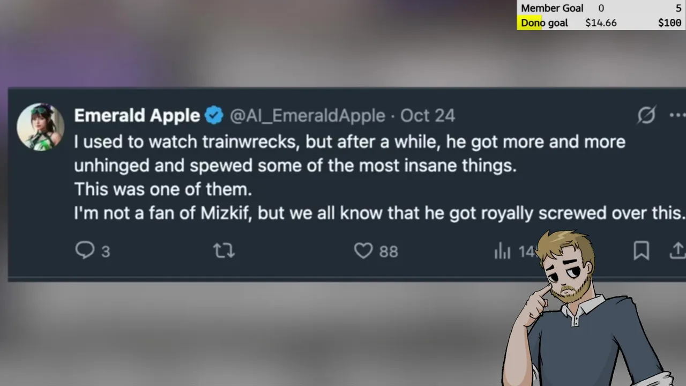686x386 pixels.
Task: Click the $14.66 donation amount
Action: [x=601, y=23]
